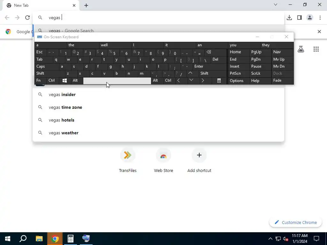Choose suggestion vegas hotels

158,120
